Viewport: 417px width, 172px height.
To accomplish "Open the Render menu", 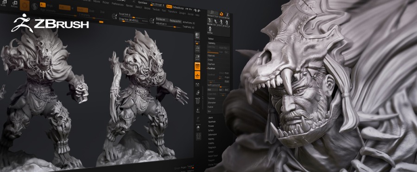I will 129,5.
